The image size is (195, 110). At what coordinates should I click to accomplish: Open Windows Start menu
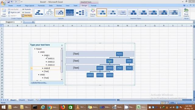click(3, 107)
